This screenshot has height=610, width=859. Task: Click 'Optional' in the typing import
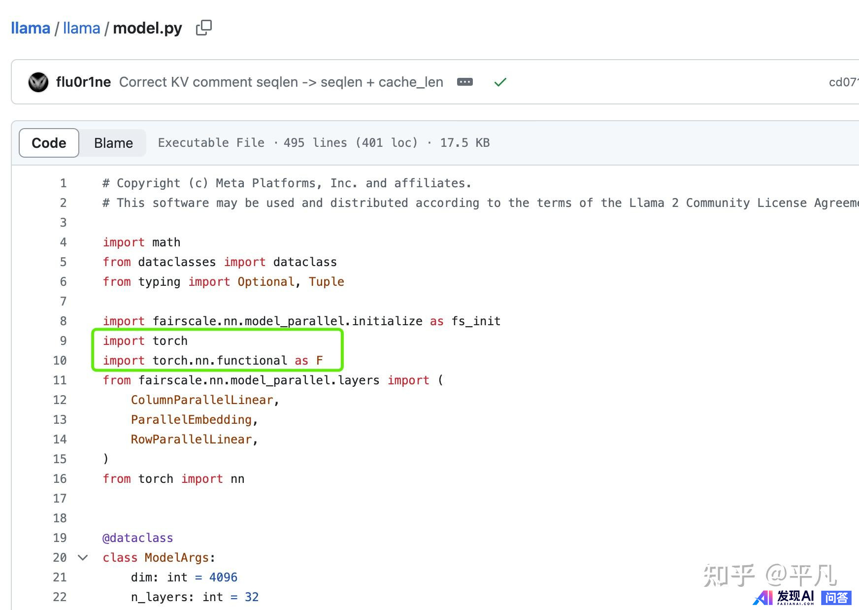click(x=266, y=282)
